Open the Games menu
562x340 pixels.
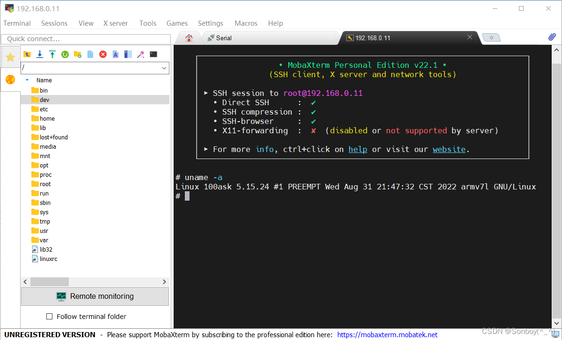[177, 23]
